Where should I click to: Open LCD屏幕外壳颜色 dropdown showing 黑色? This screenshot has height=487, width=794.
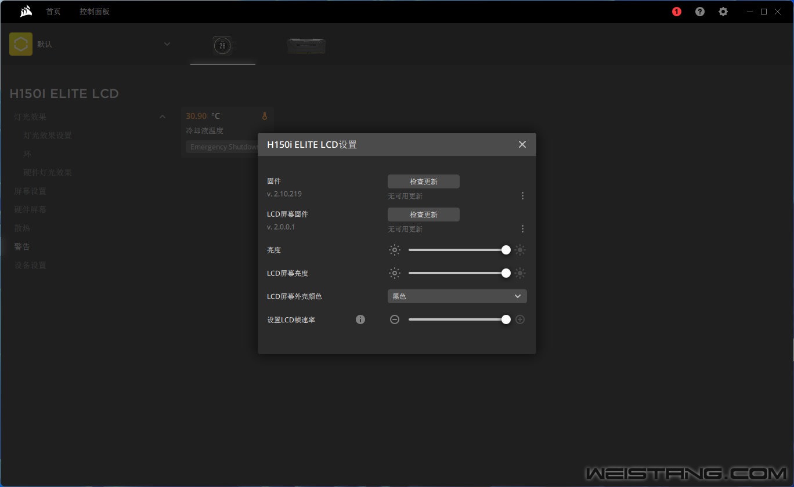click(457, 296)
